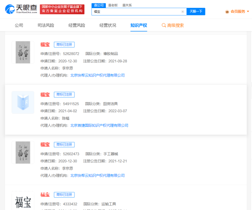This screenshot has width=252, height=210.
Task: Click 商标已注册 tag for trademark 4333432
Action: [x=64, y=195]
